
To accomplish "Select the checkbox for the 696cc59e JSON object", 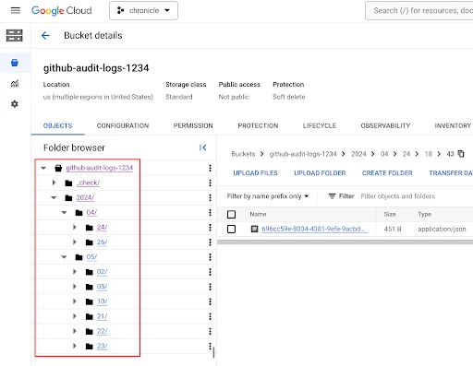I will [x=231, y=229].
